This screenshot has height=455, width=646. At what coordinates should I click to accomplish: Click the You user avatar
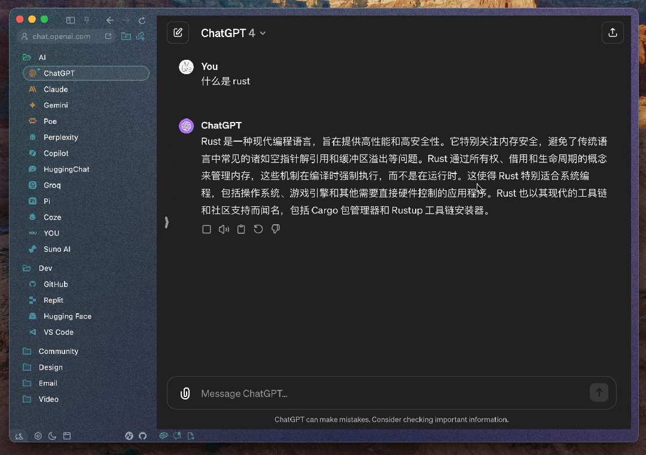[186, 67]
